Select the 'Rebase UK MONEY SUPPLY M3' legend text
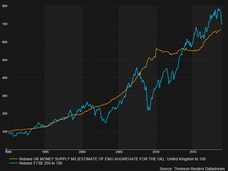Image resolution: width=228 pixels, height=171 pixels. [112, 159]
